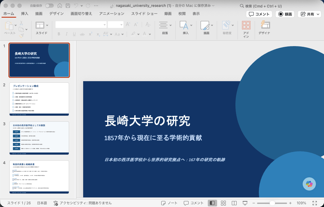324x207 pixels.
Task: Click the Clear formatting icon
Action: pos(148,25)
